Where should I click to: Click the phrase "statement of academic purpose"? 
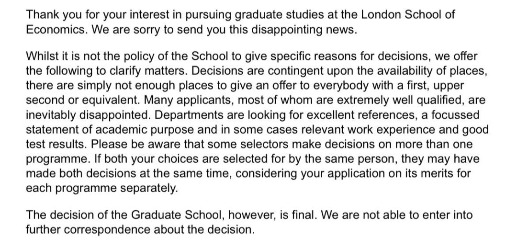click(x=110, y=130)
